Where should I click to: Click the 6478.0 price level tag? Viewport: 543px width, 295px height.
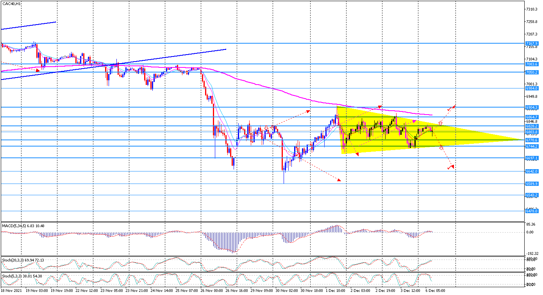click(x=532, y=211)
